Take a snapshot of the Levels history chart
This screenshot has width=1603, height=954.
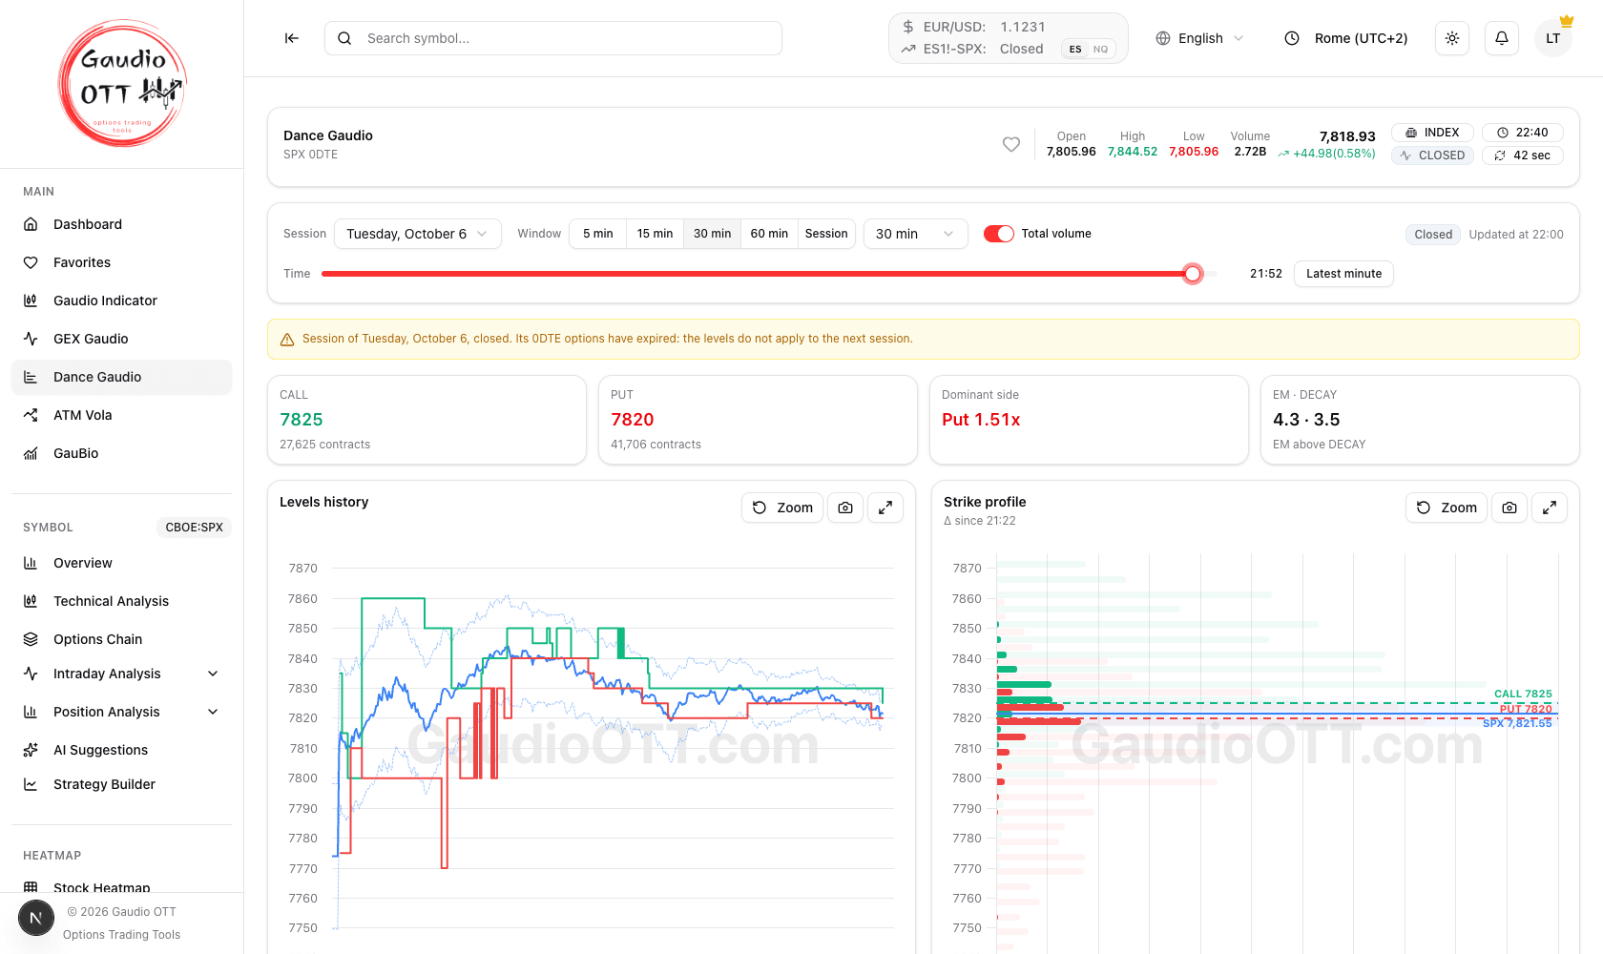tap(845, 508)
